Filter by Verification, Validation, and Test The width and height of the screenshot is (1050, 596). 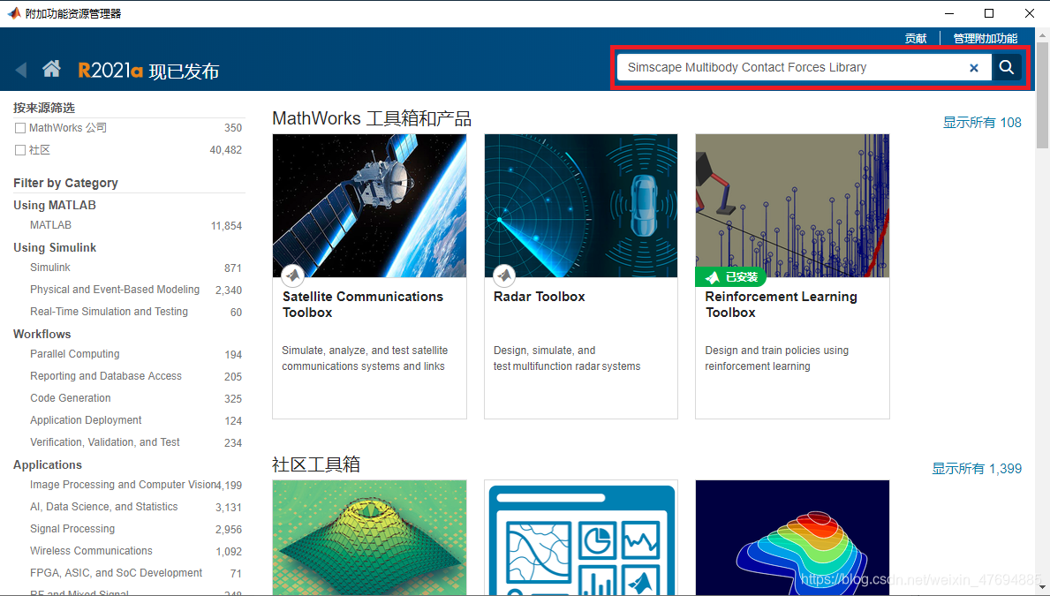point(105,442)
